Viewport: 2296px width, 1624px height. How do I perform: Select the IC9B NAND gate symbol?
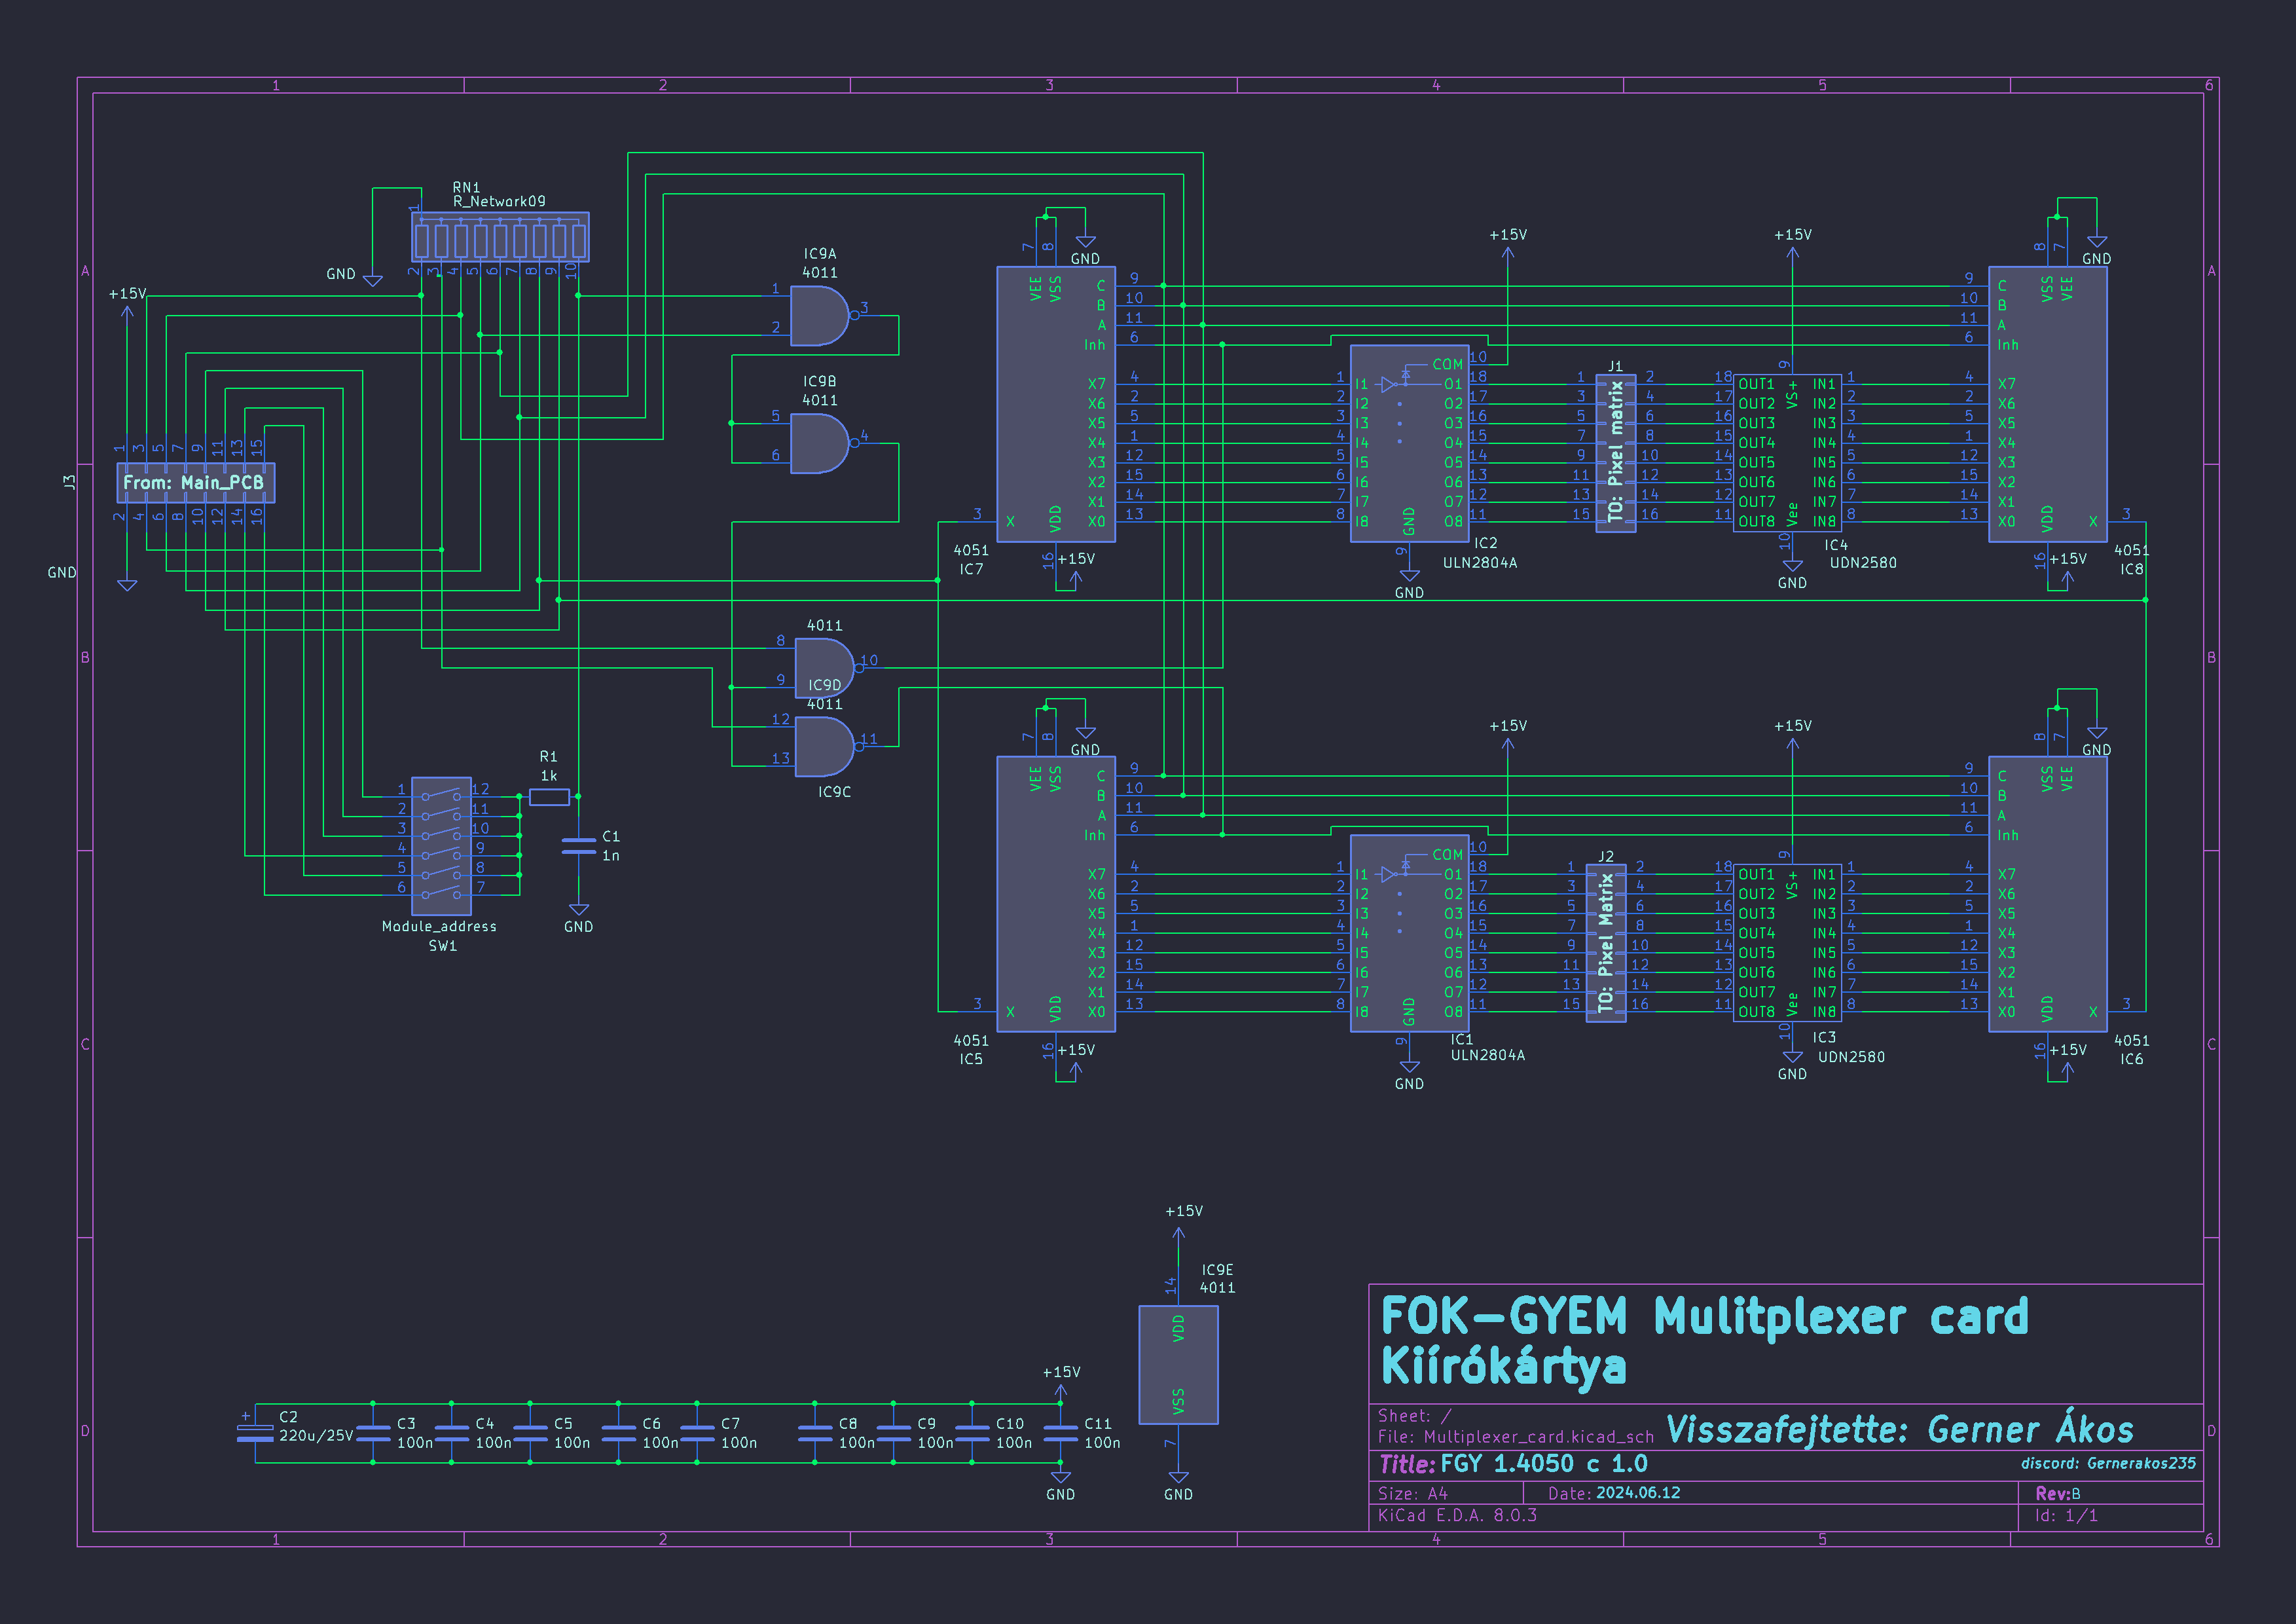tap(820, 444)
